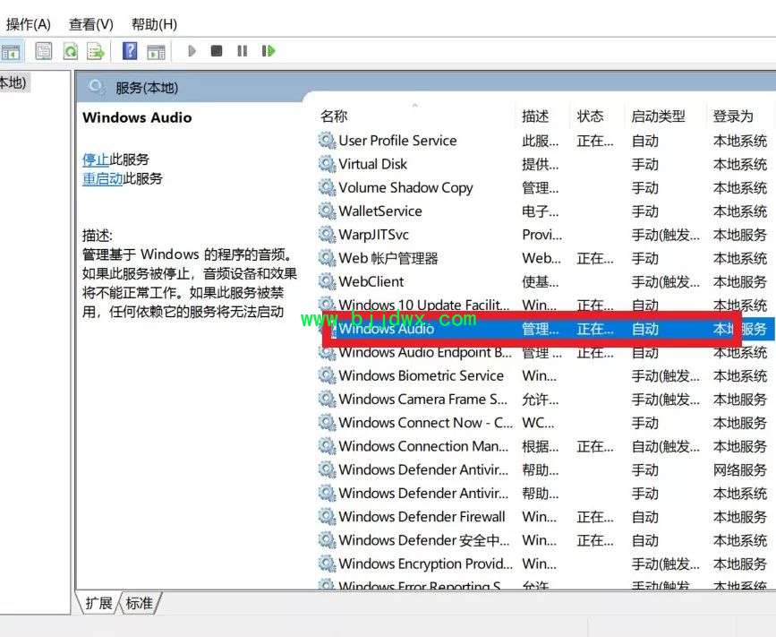The height and width of the screenshot is (637, 776).
Task: Click the gear icon for Windows Defender 安全中...
Action: coord(327,540)
